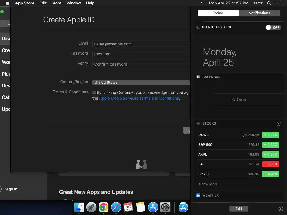Click the Weather widget icon
The width and height of the screenshot is (287, 215).
pyautogui.click(x=198, y=195)
